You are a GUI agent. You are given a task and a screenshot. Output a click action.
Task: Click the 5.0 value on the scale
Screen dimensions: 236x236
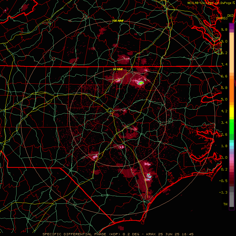(x=224, y=99)
